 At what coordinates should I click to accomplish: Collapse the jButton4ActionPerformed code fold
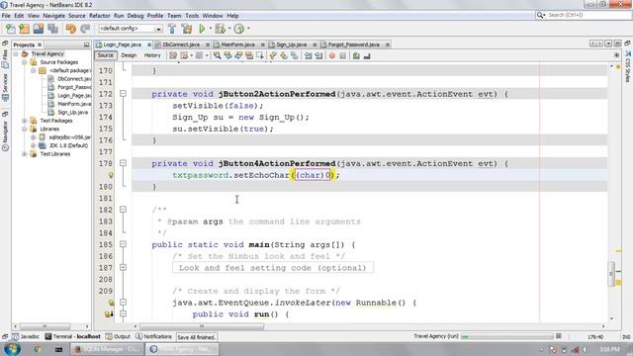tap(123, 163)
